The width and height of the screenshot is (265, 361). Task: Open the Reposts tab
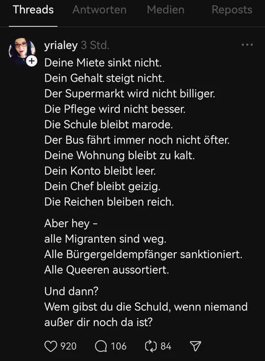click(232, 10)
